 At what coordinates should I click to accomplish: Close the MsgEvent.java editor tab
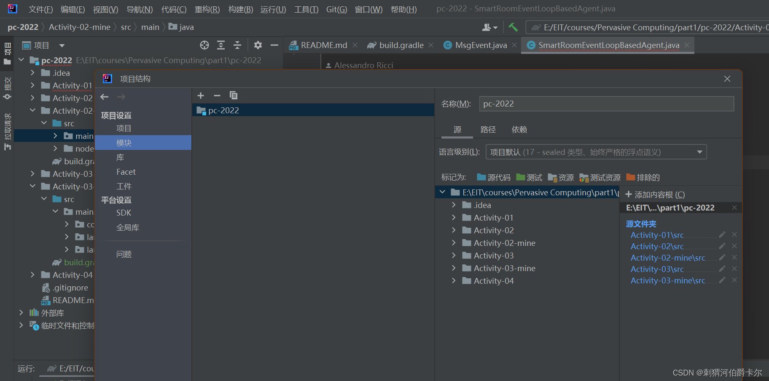tap(514, 45)
